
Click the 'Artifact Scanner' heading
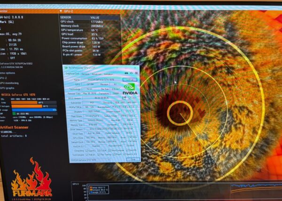click(14, 127)
